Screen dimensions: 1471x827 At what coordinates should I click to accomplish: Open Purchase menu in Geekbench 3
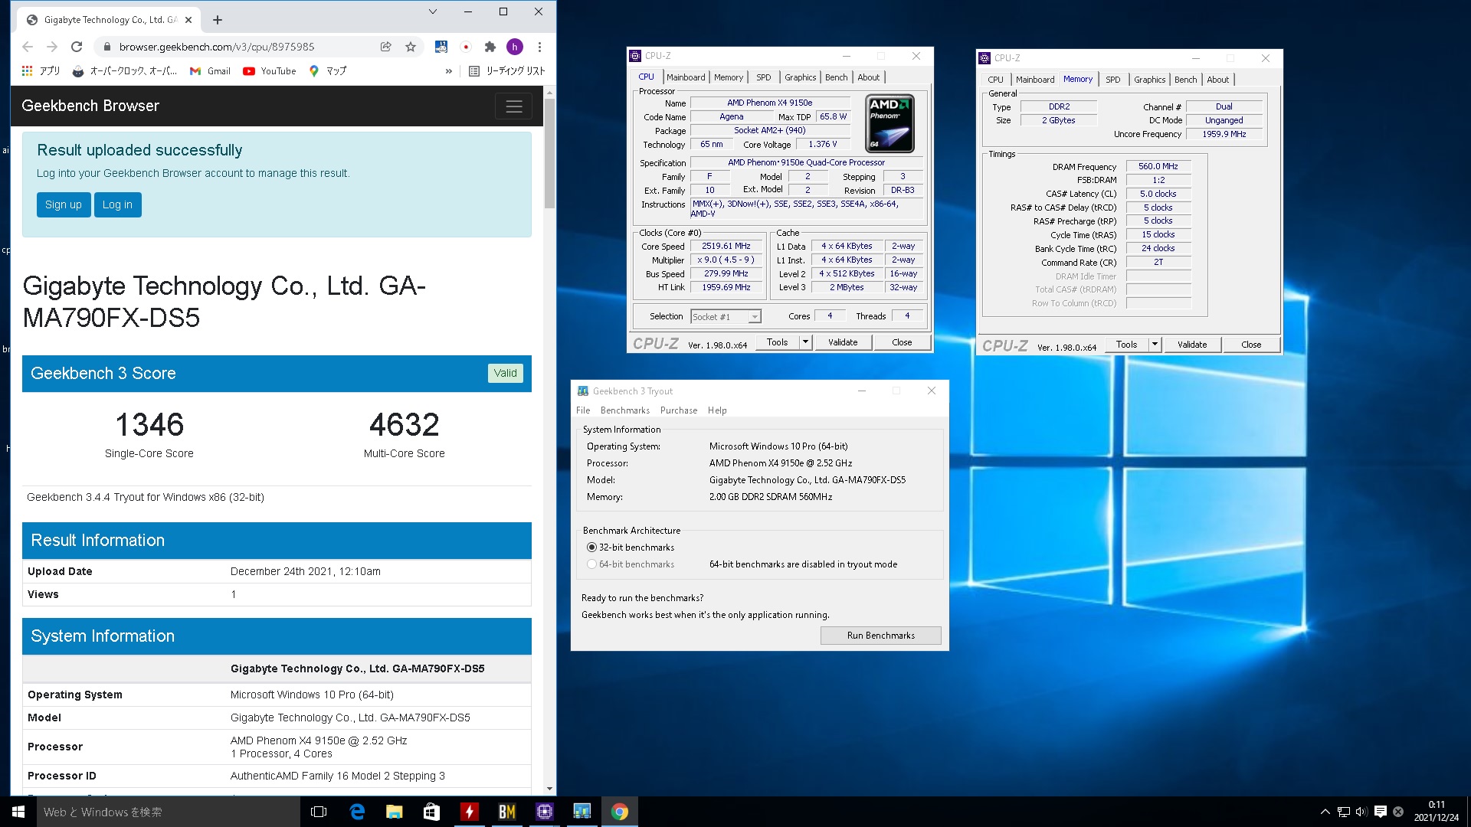pyautogui.click(x=679, y=410)
